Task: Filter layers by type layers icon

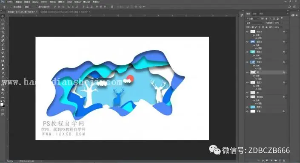Action: click(x=270, y=19)
